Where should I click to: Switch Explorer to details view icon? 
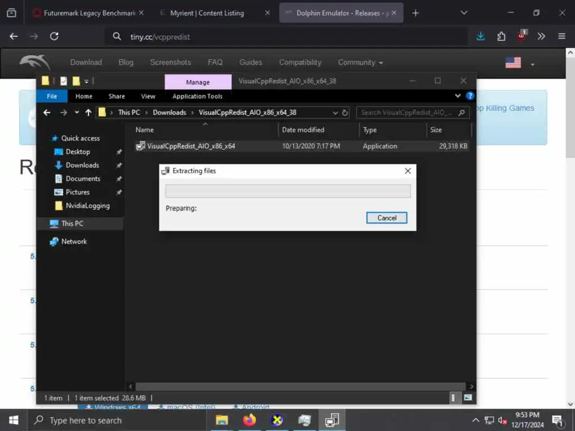(x=453, y=398)
